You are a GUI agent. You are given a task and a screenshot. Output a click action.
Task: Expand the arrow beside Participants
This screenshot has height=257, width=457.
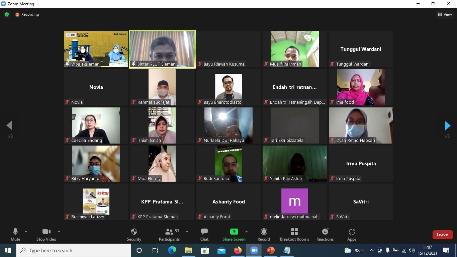point(187,232)
